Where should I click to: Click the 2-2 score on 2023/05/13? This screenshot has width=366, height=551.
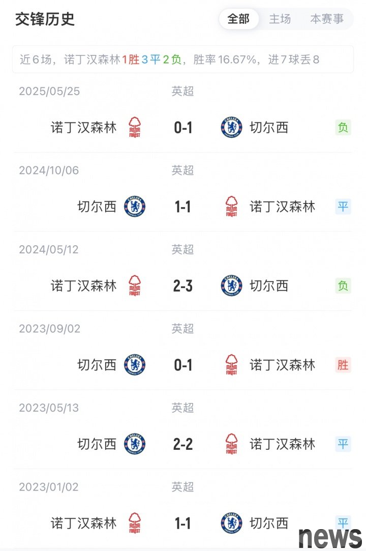183,444
